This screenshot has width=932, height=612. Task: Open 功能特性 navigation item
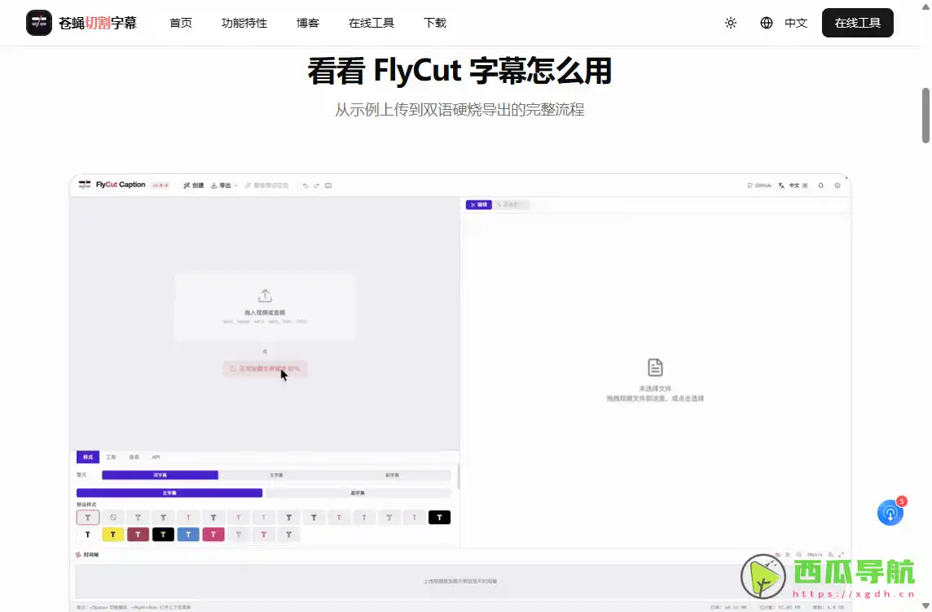coord(244,23)
